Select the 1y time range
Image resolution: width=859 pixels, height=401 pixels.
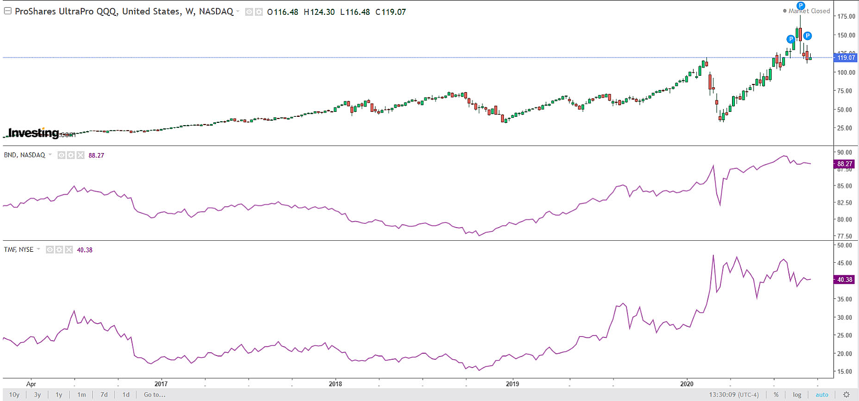[x=59, y=394]
